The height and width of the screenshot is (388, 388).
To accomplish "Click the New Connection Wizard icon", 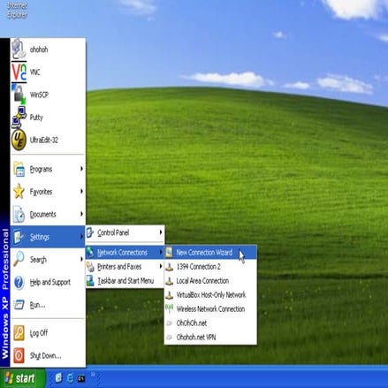I will coord(169,252).
